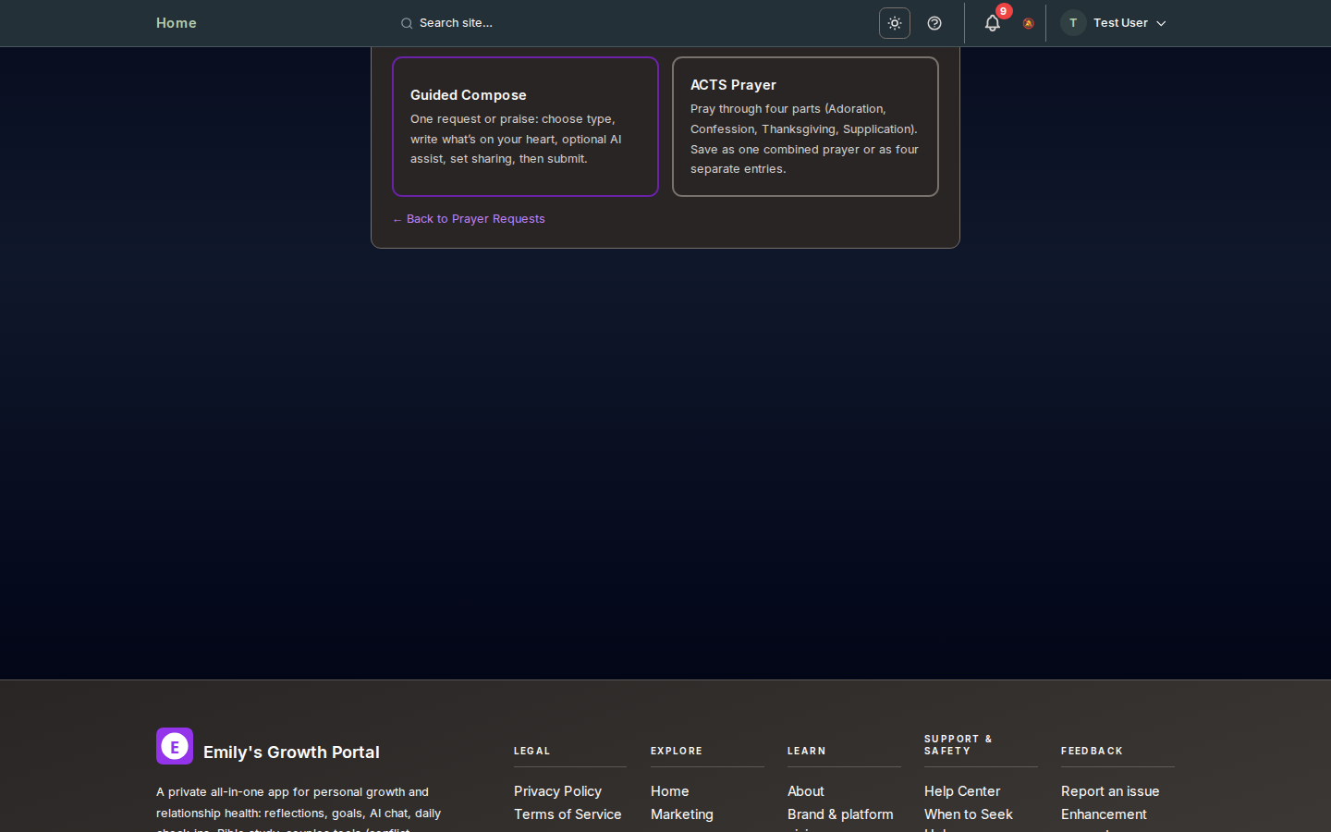Click the muted notifications bell icon
1331x832 pixels.
[1028, 24]
